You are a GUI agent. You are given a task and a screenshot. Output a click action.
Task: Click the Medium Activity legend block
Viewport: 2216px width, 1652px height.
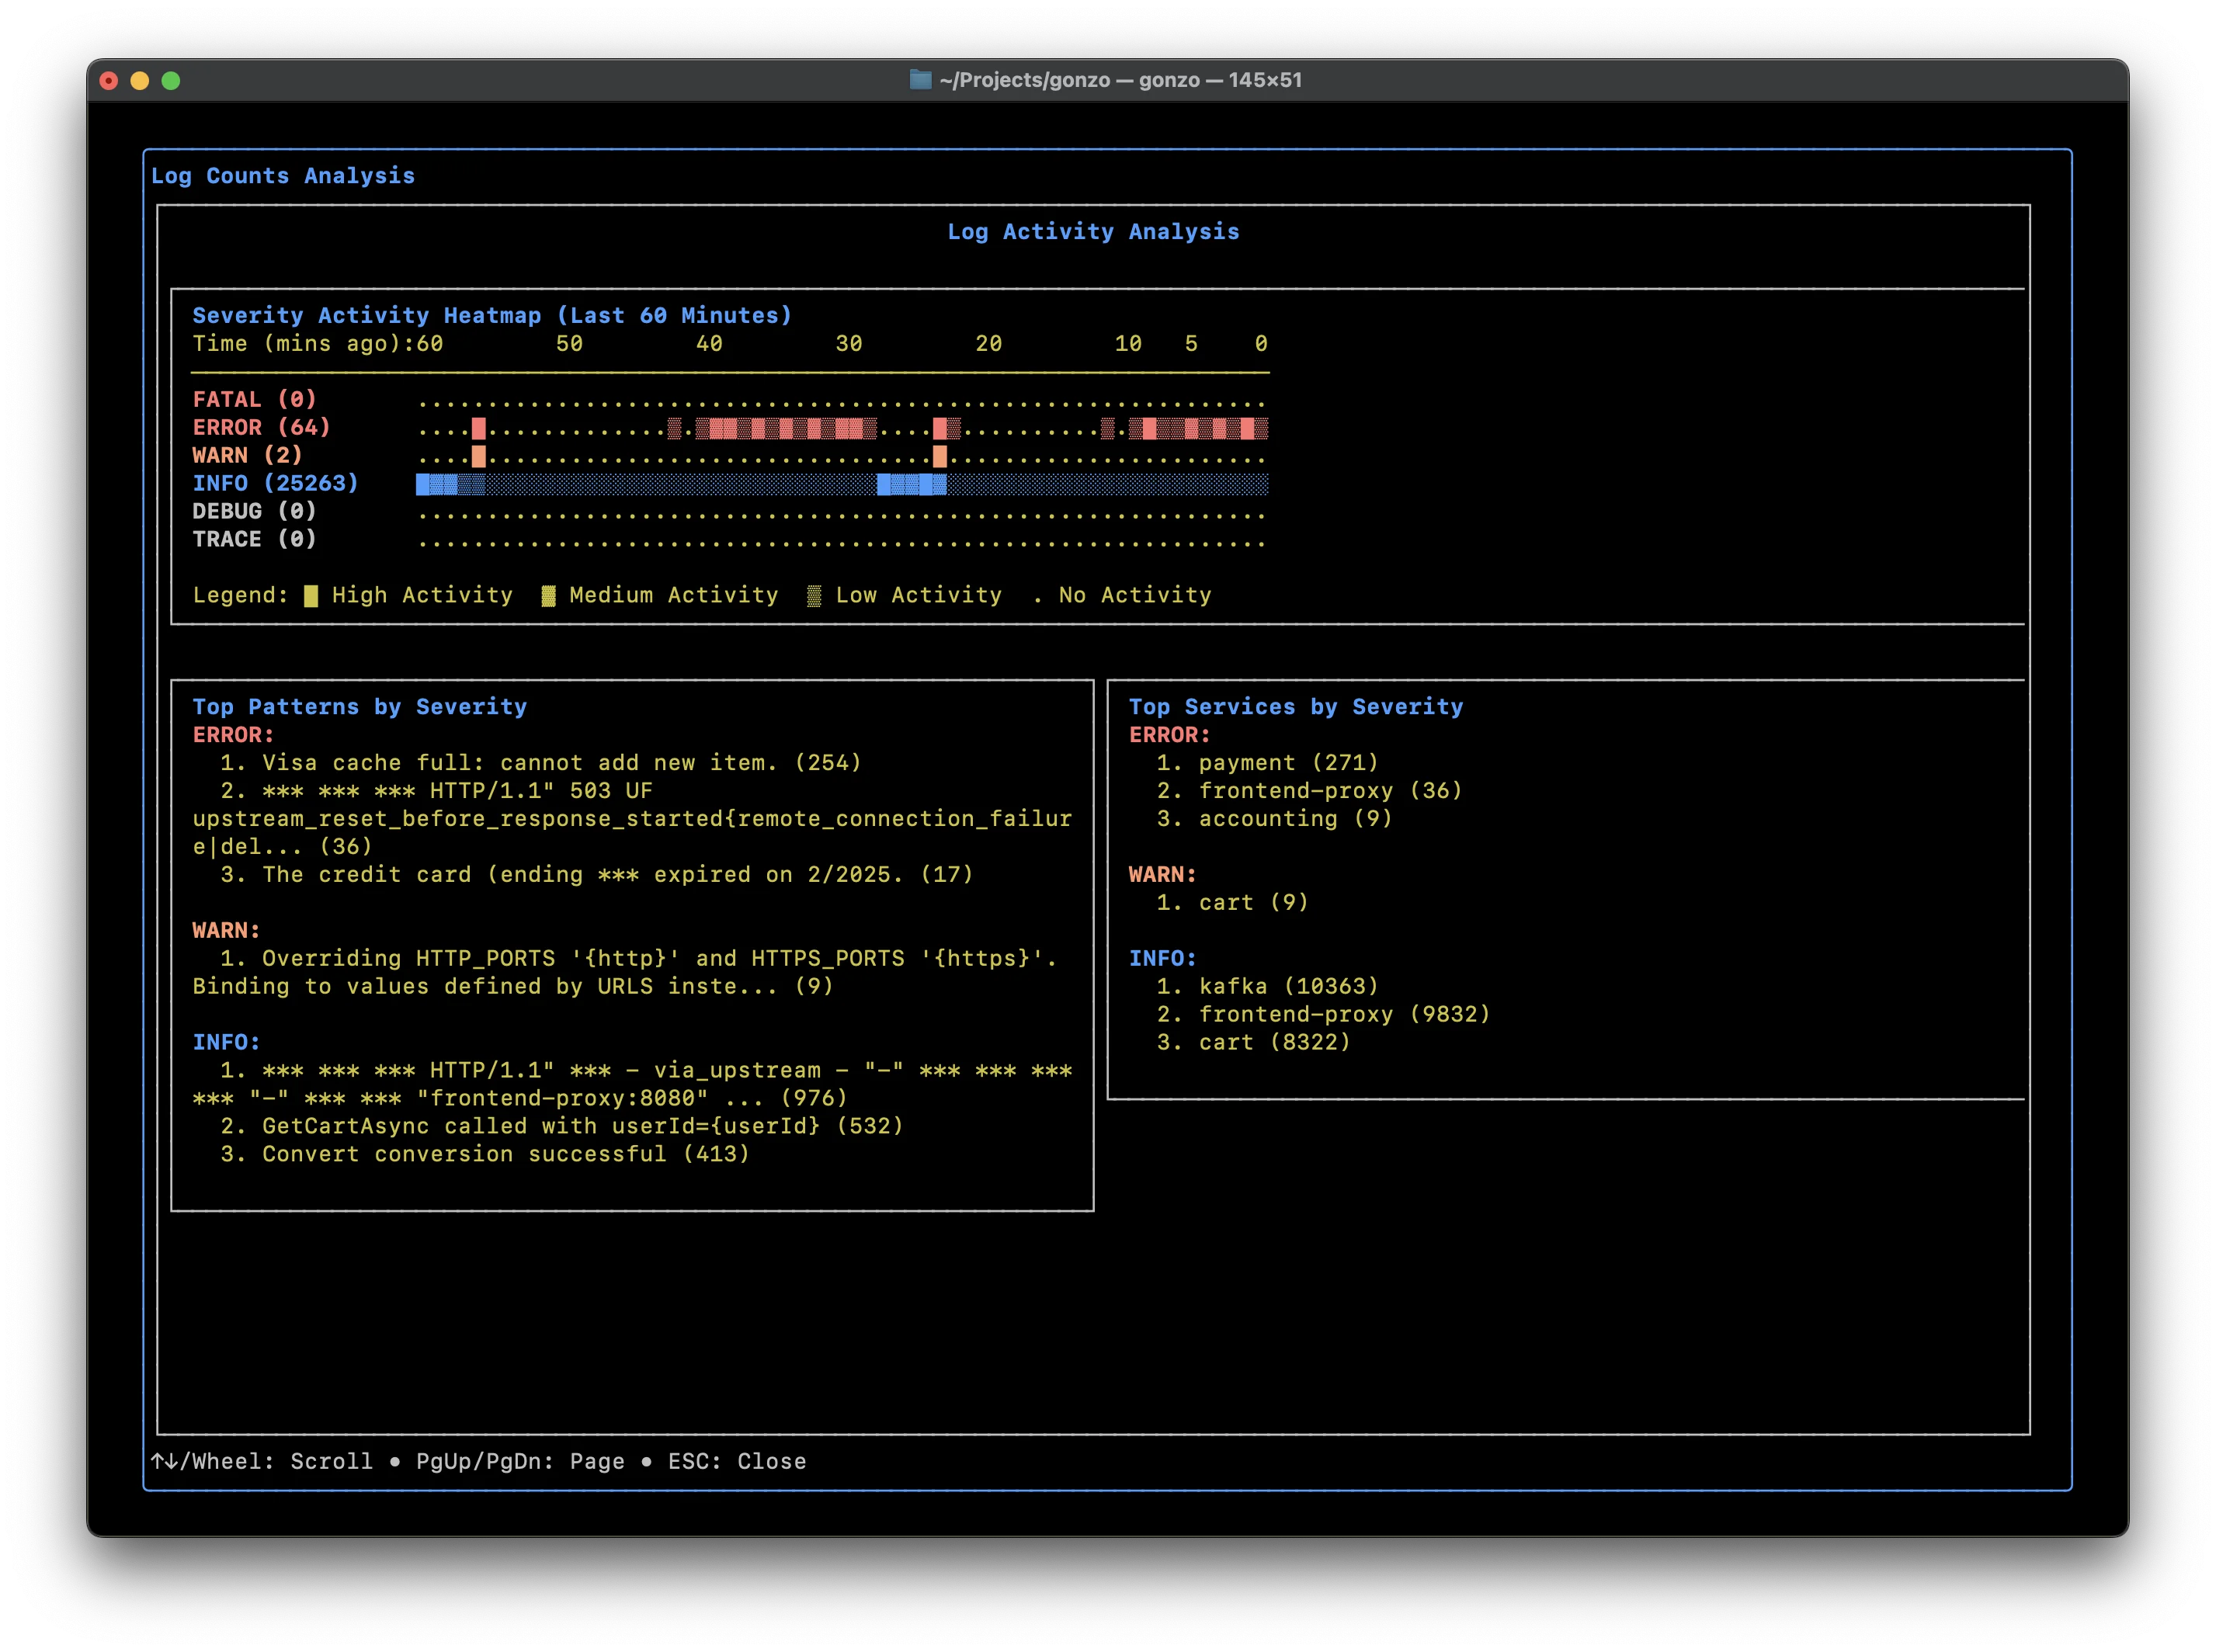tap(548, 596)
